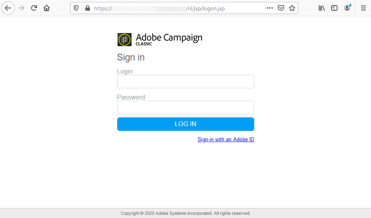Bookmark this page with the star
This screenshot has height=218, width=371.
click(x=292, y=8)
